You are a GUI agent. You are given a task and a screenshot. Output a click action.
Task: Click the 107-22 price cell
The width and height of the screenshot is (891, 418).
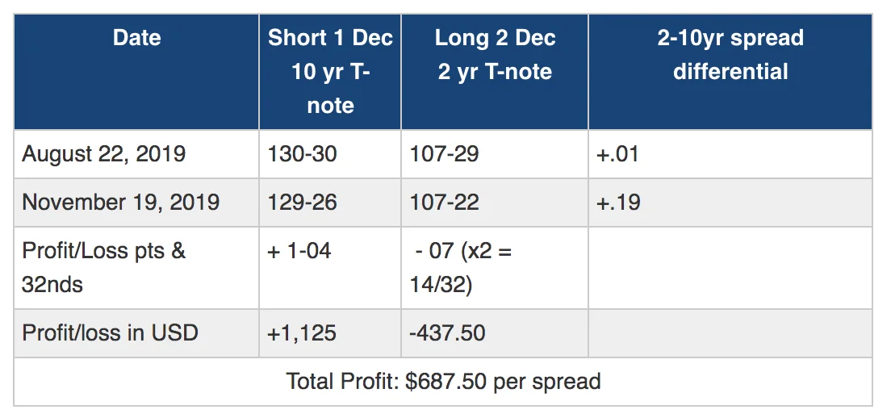tap(445, 202)
